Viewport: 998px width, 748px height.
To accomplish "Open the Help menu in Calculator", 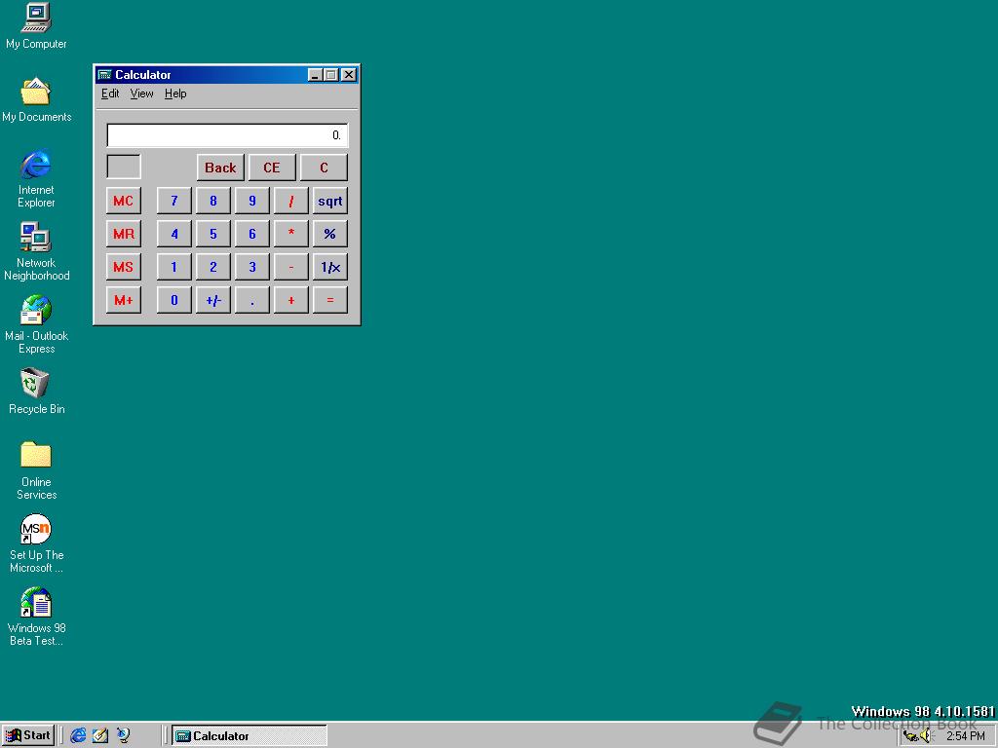I will (175, 93).
